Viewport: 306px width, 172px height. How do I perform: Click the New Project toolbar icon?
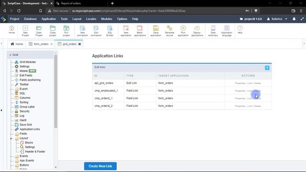tap(25, 31)
